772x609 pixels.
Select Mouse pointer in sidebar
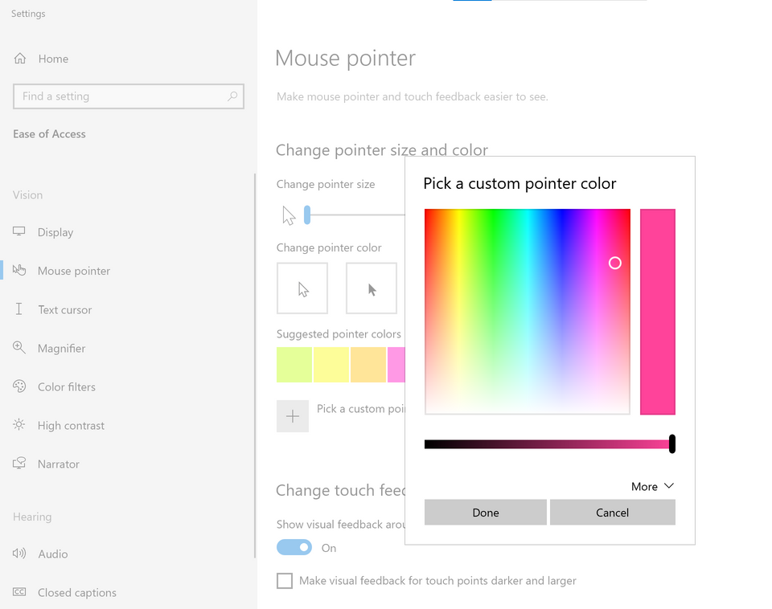point(73,271)
